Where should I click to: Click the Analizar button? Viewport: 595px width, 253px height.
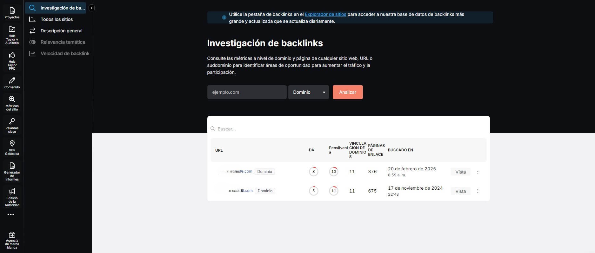[x=347, y=92]
